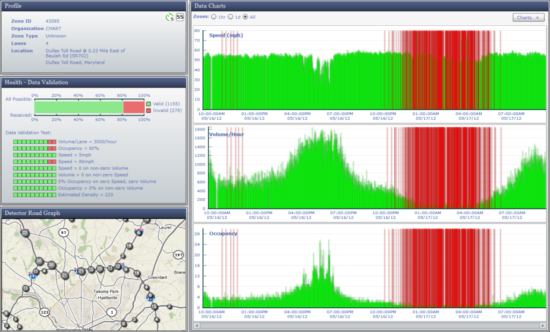Click the 'Valid (1155)' legend text
Image resolution: width=550 pixels, height=332 pixels.
[167, 104]
